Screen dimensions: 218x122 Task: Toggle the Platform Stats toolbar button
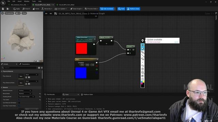[133, 9]
